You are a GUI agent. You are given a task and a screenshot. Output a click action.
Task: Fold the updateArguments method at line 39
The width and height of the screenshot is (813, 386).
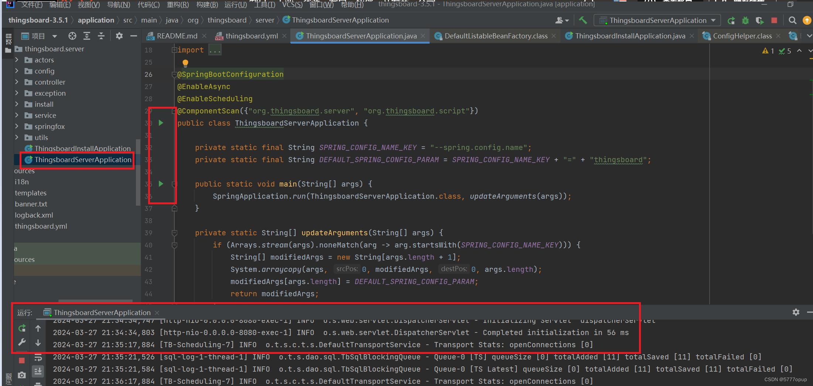point(174,233)
